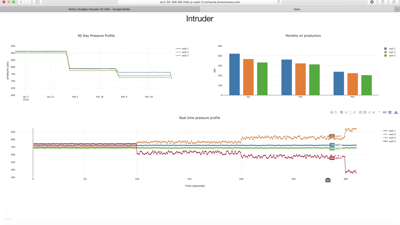Switch to the Google Slides browser tab

click(x=99, y=9)
